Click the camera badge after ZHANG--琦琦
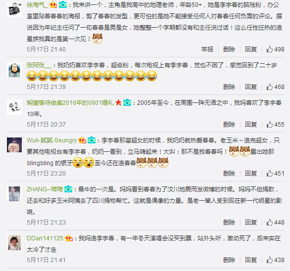The height and width of the screenshot is (271, 290). tap(68, 189)
